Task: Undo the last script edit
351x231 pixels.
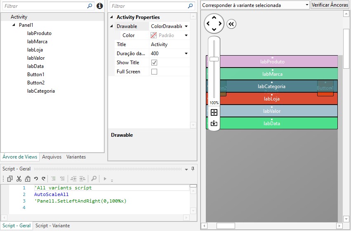Action: pos(36,179)
